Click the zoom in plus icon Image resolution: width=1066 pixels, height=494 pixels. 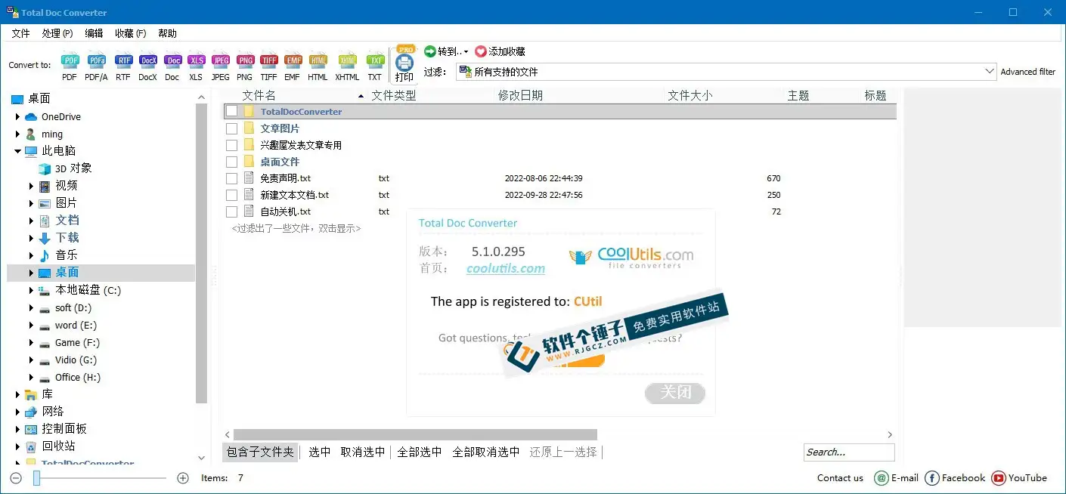[x=182, y=477]
